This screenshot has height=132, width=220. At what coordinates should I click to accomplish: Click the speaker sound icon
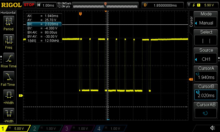(x=213, y=128)
